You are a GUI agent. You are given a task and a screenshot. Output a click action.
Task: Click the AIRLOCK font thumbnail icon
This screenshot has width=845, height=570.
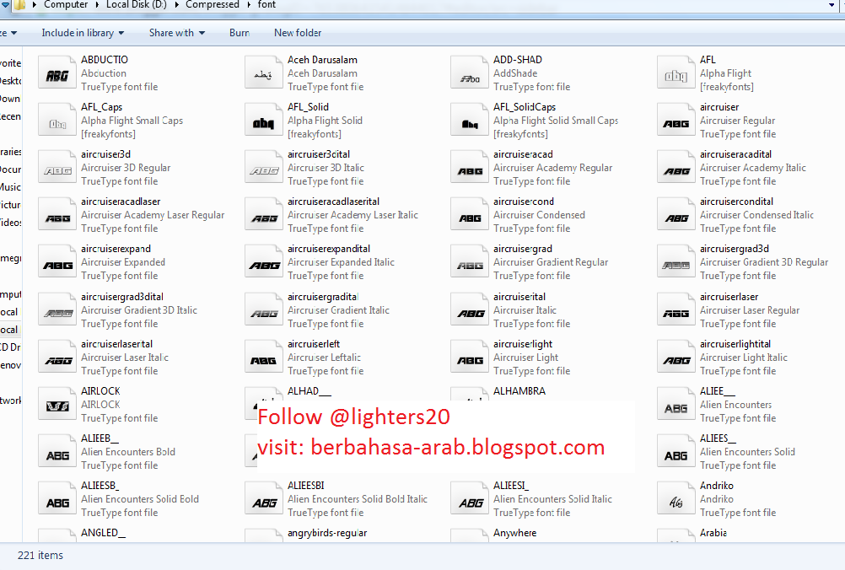click(57, 406)
